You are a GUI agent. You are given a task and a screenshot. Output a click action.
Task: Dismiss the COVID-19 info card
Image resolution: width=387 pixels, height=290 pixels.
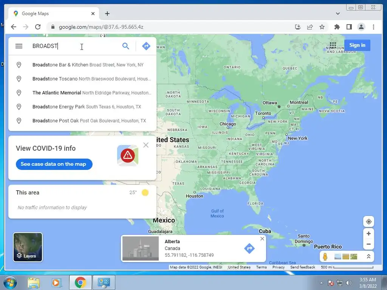click(x=146, y=145)
